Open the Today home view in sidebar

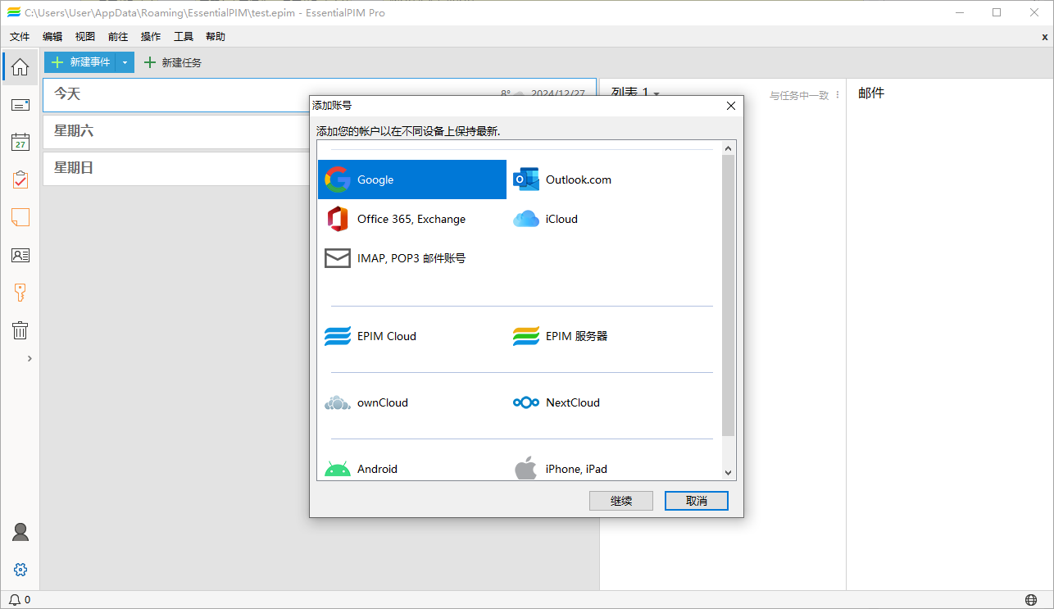click(x=20, y=67)
